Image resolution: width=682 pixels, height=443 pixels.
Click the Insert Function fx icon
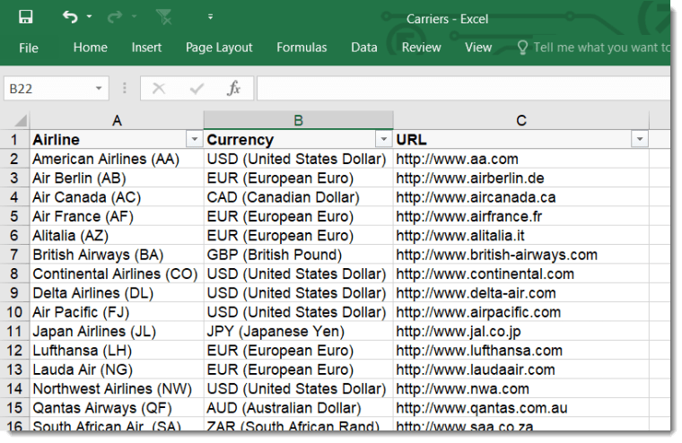coord(233,88)
